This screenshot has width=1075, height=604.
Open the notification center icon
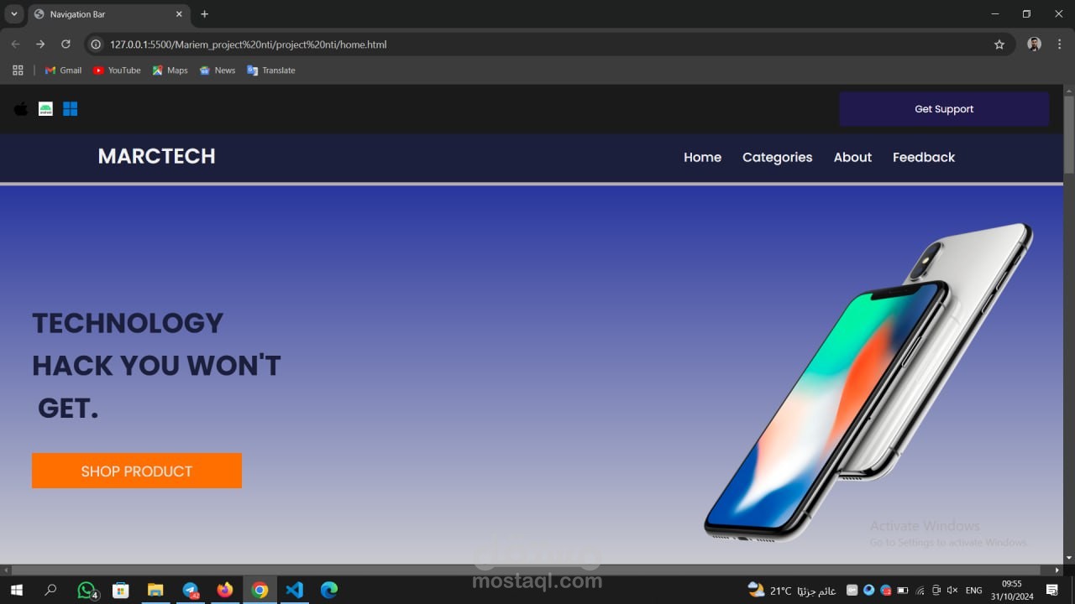pos(1052,591)
